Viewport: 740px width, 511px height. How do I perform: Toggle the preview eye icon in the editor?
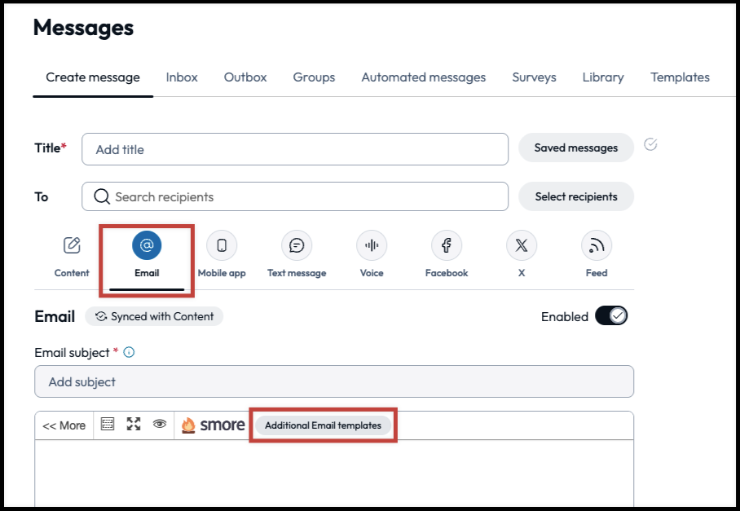[160, 424]
